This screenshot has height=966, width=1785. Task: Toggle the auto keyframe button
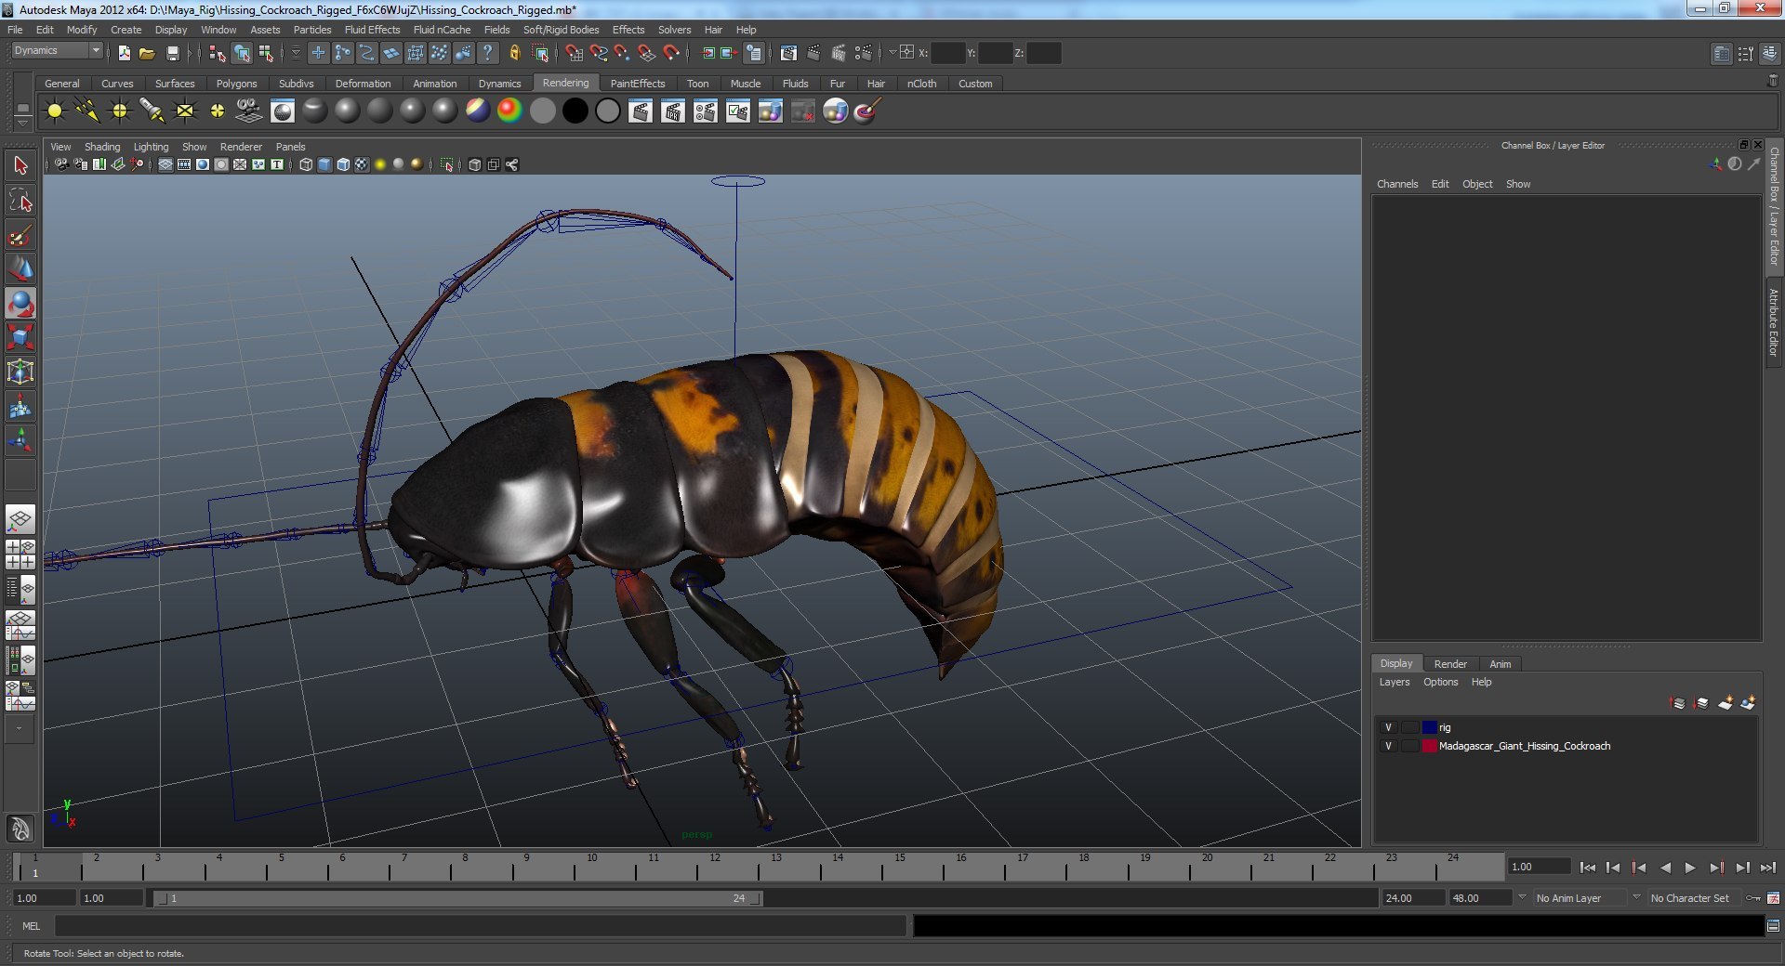pyautogui.click(x=1753, y=898)
